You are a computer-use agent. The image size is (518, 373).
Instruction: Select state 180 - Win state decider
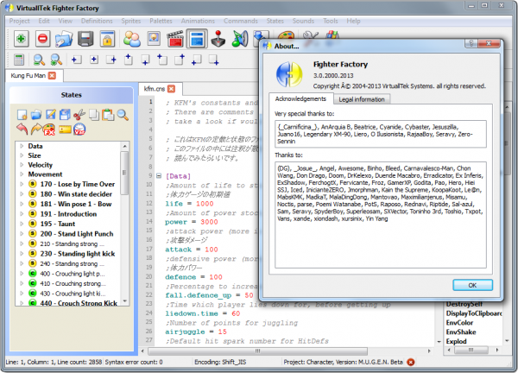[76, 194]
